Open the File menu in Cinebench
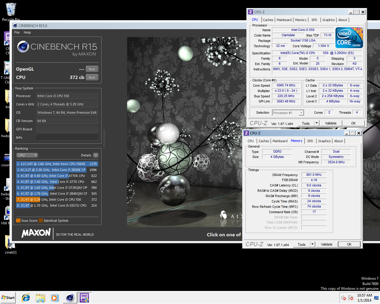380x304 pixels. tap(17, 32)
